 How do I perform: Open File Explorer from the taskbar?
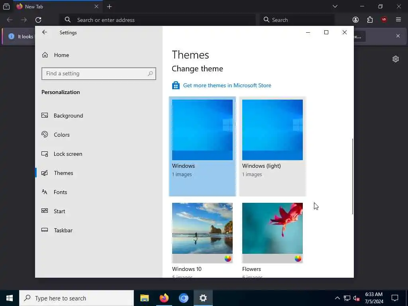(144, 298)
